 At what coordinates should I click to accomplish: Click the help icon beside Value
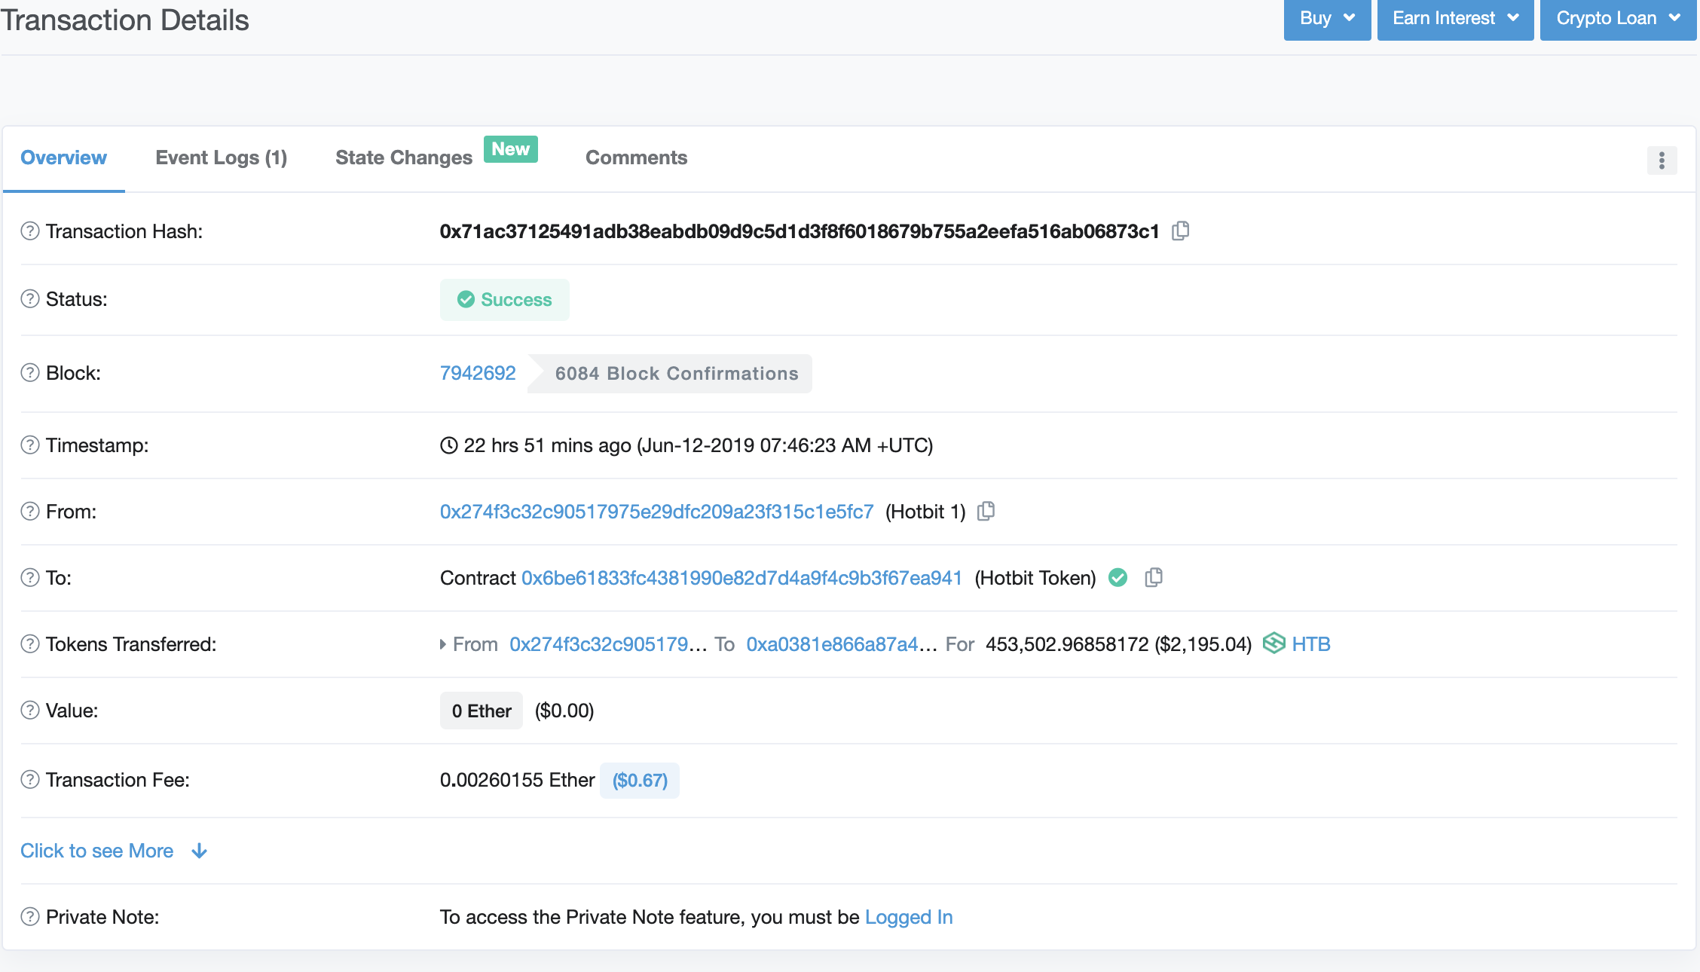30,711
